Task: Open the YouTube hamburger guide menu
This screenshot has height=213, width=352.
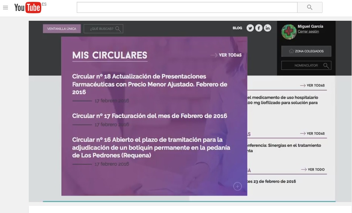Action: tap(5, 8)
